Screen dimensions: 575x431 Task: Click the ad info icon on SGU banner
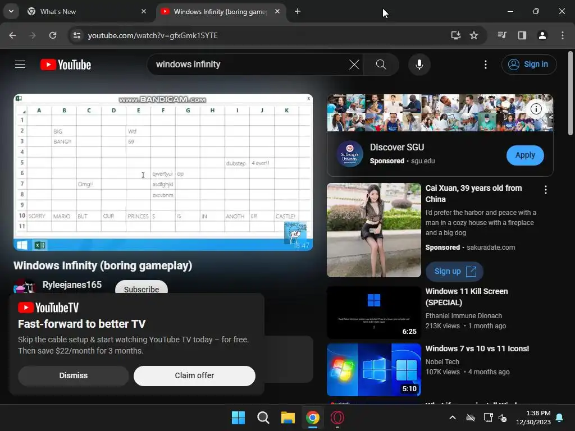[x=536, y=109]
